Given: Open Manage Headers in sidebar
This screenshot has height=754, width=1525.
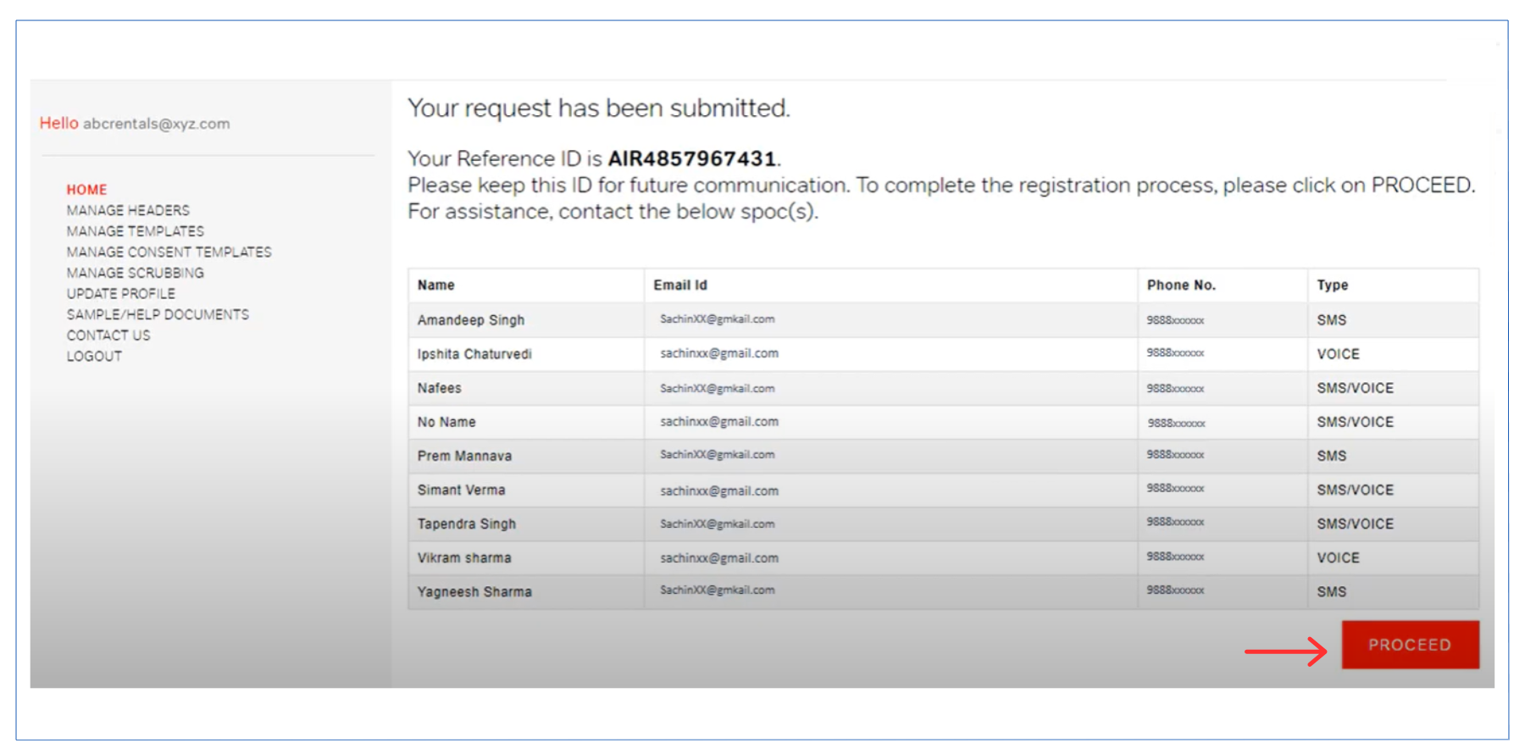Looking at the screenshot, I should [x=128, y=210].
